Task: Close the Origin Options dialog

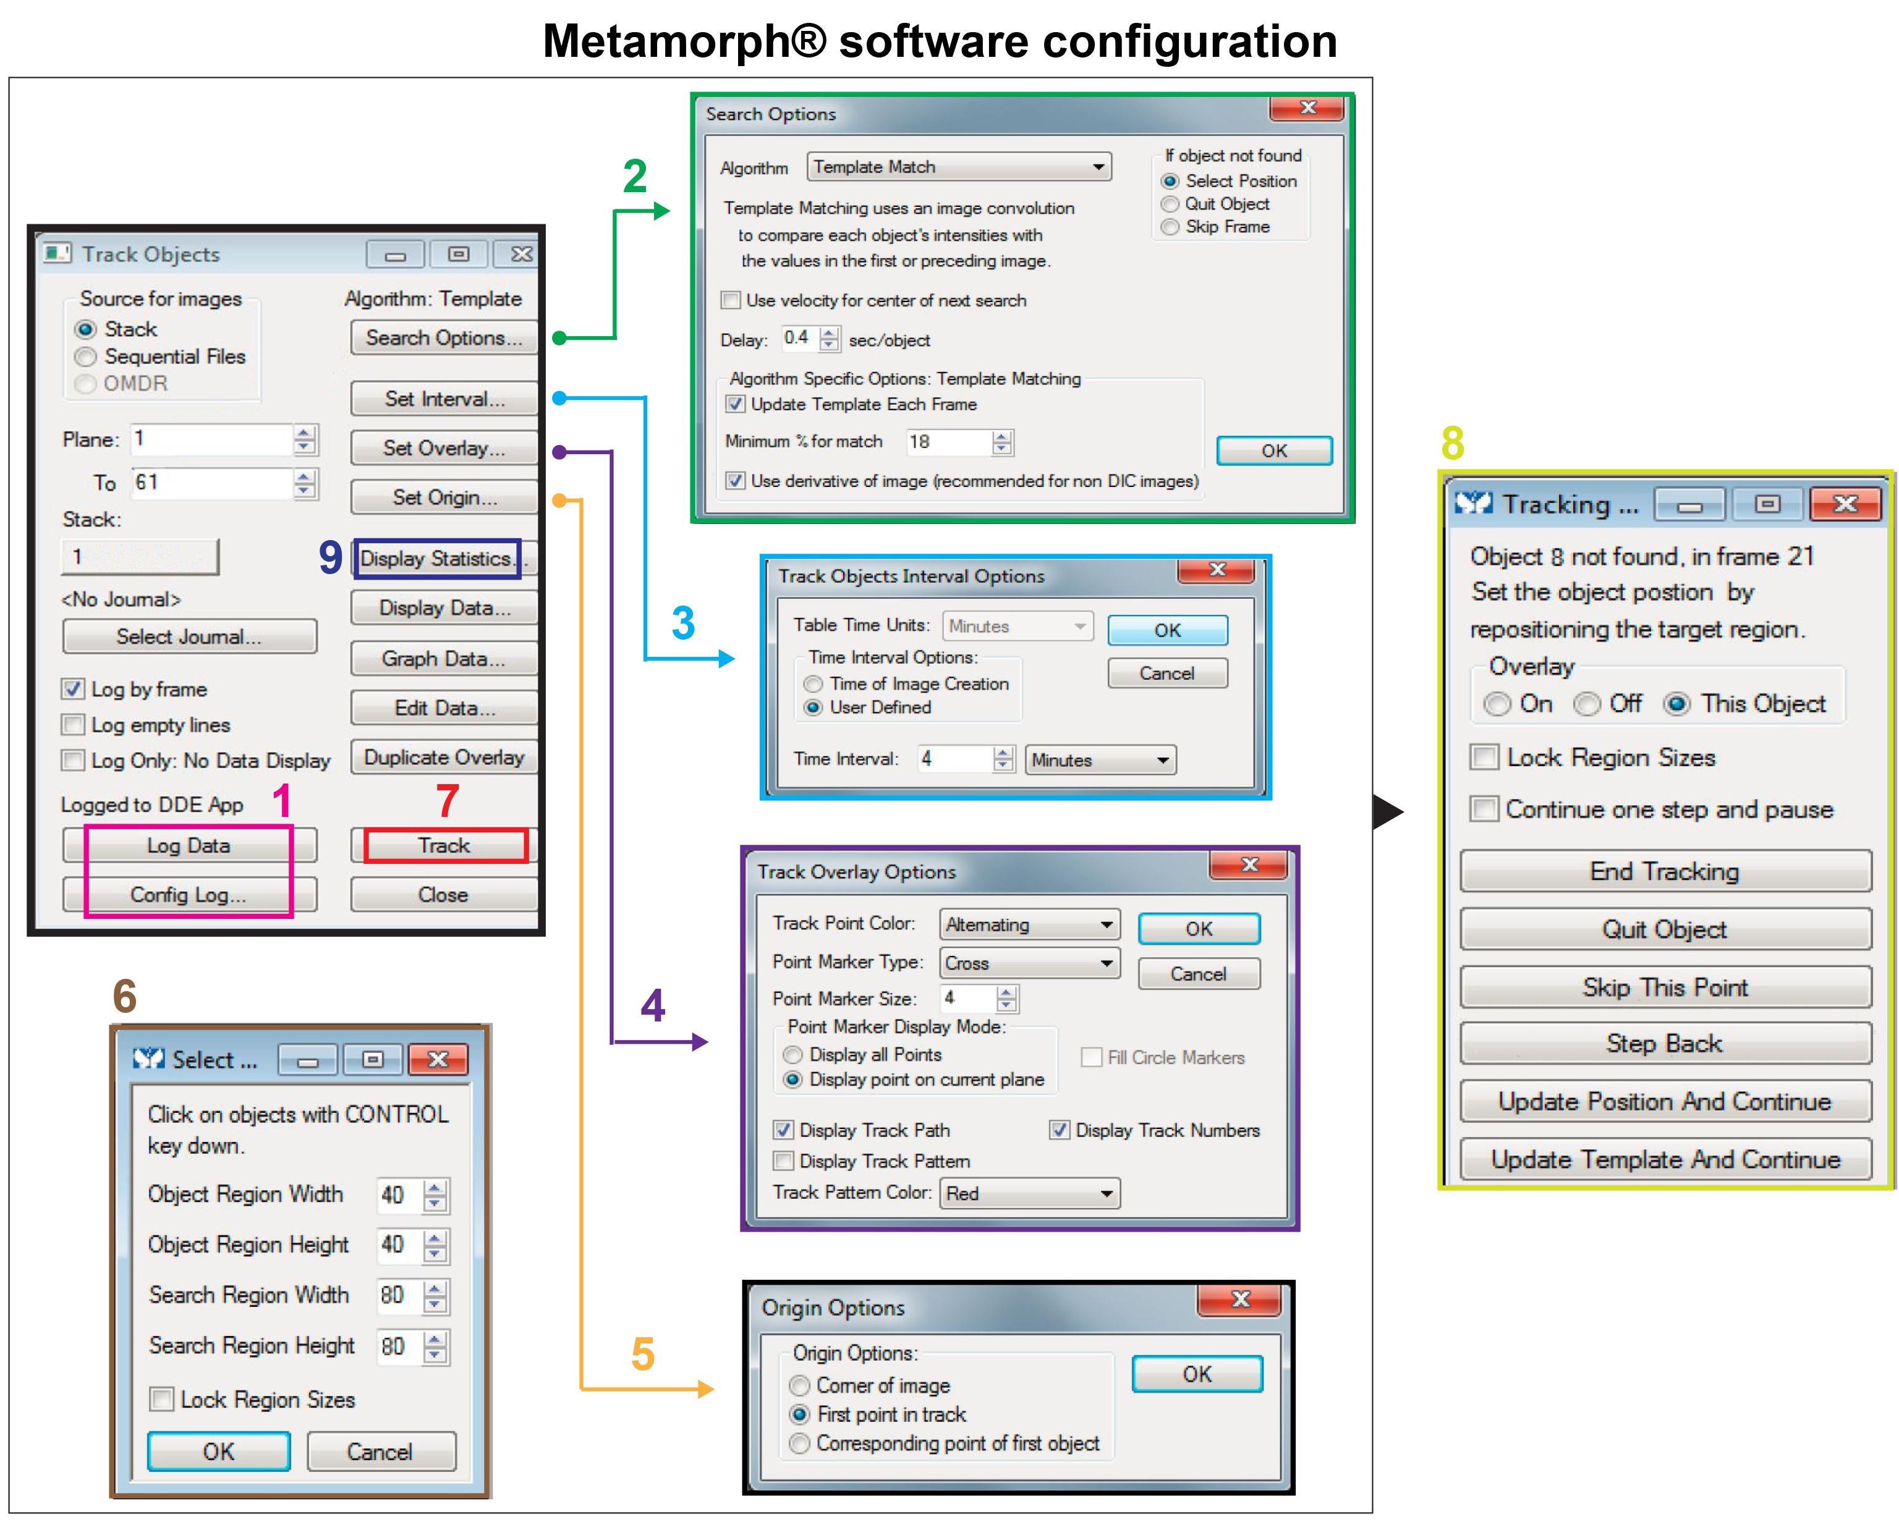Action: (1240, 1300)
